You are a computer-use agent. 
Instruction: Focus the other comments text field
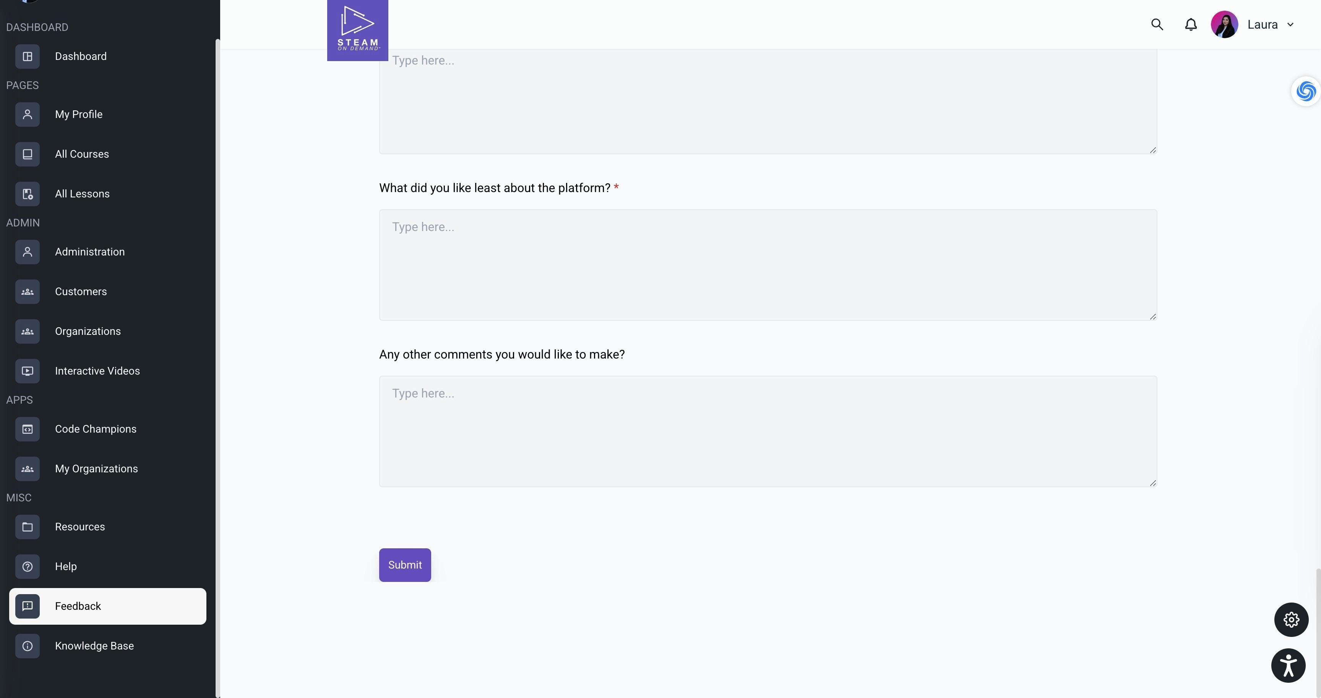(768, 431)
